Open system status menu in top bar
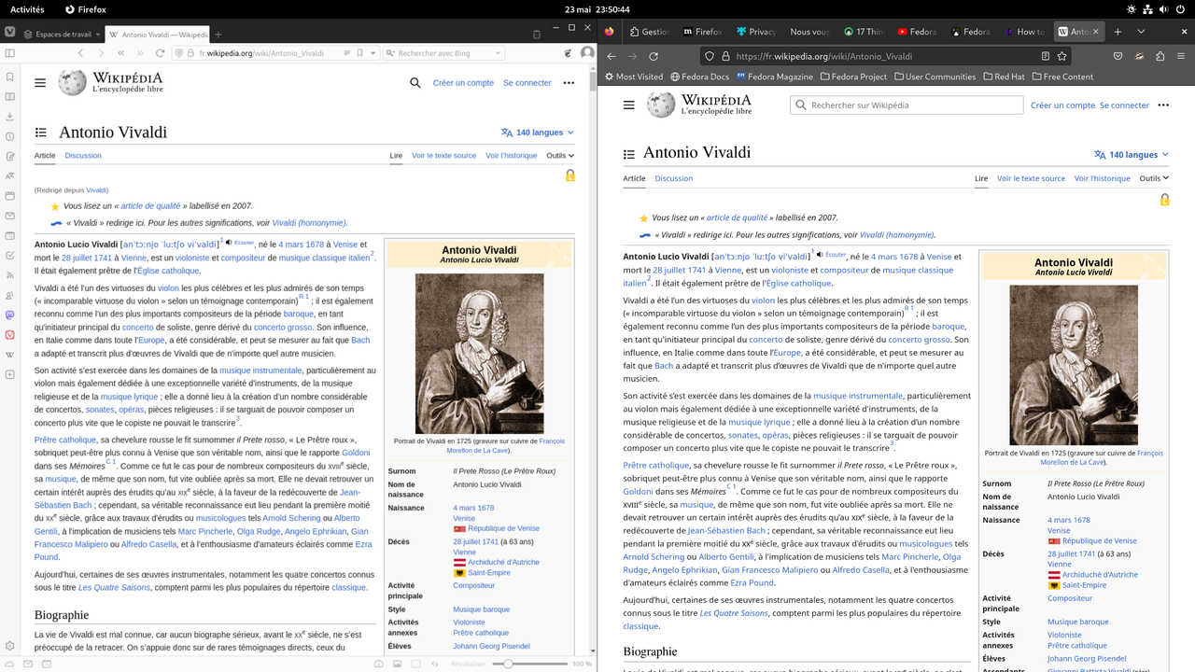1195x672 pixels. point(1158,9)
